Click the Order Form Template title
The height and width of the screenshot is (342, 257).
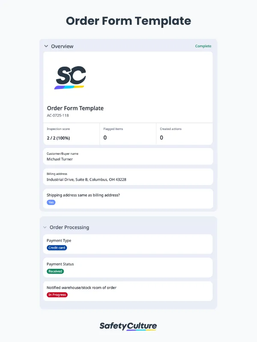(x=75, y=108)
